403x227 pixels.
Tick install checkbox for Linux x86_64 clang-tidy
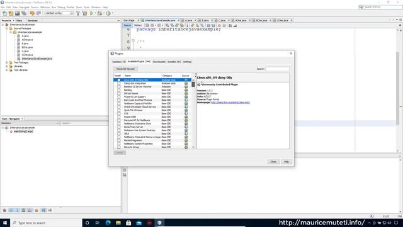[118, 80]
